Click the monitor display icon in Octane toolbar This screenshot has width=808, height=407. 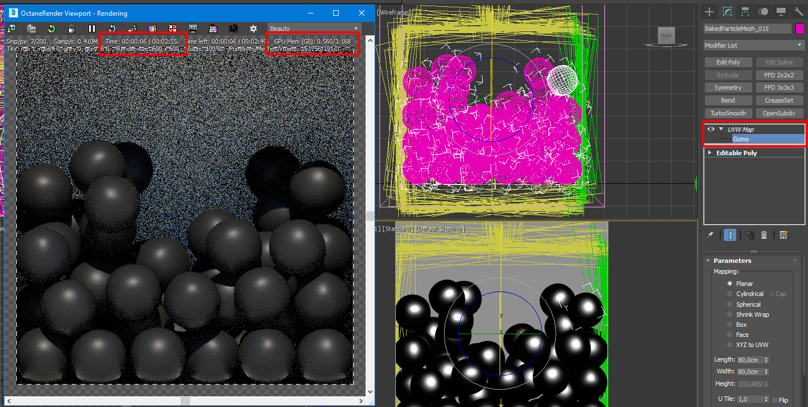coord(193,29)
